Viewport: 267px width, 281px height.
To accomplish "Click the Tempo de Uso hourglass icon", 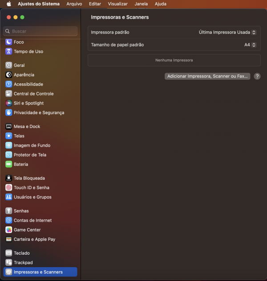I will coord(8,51).
